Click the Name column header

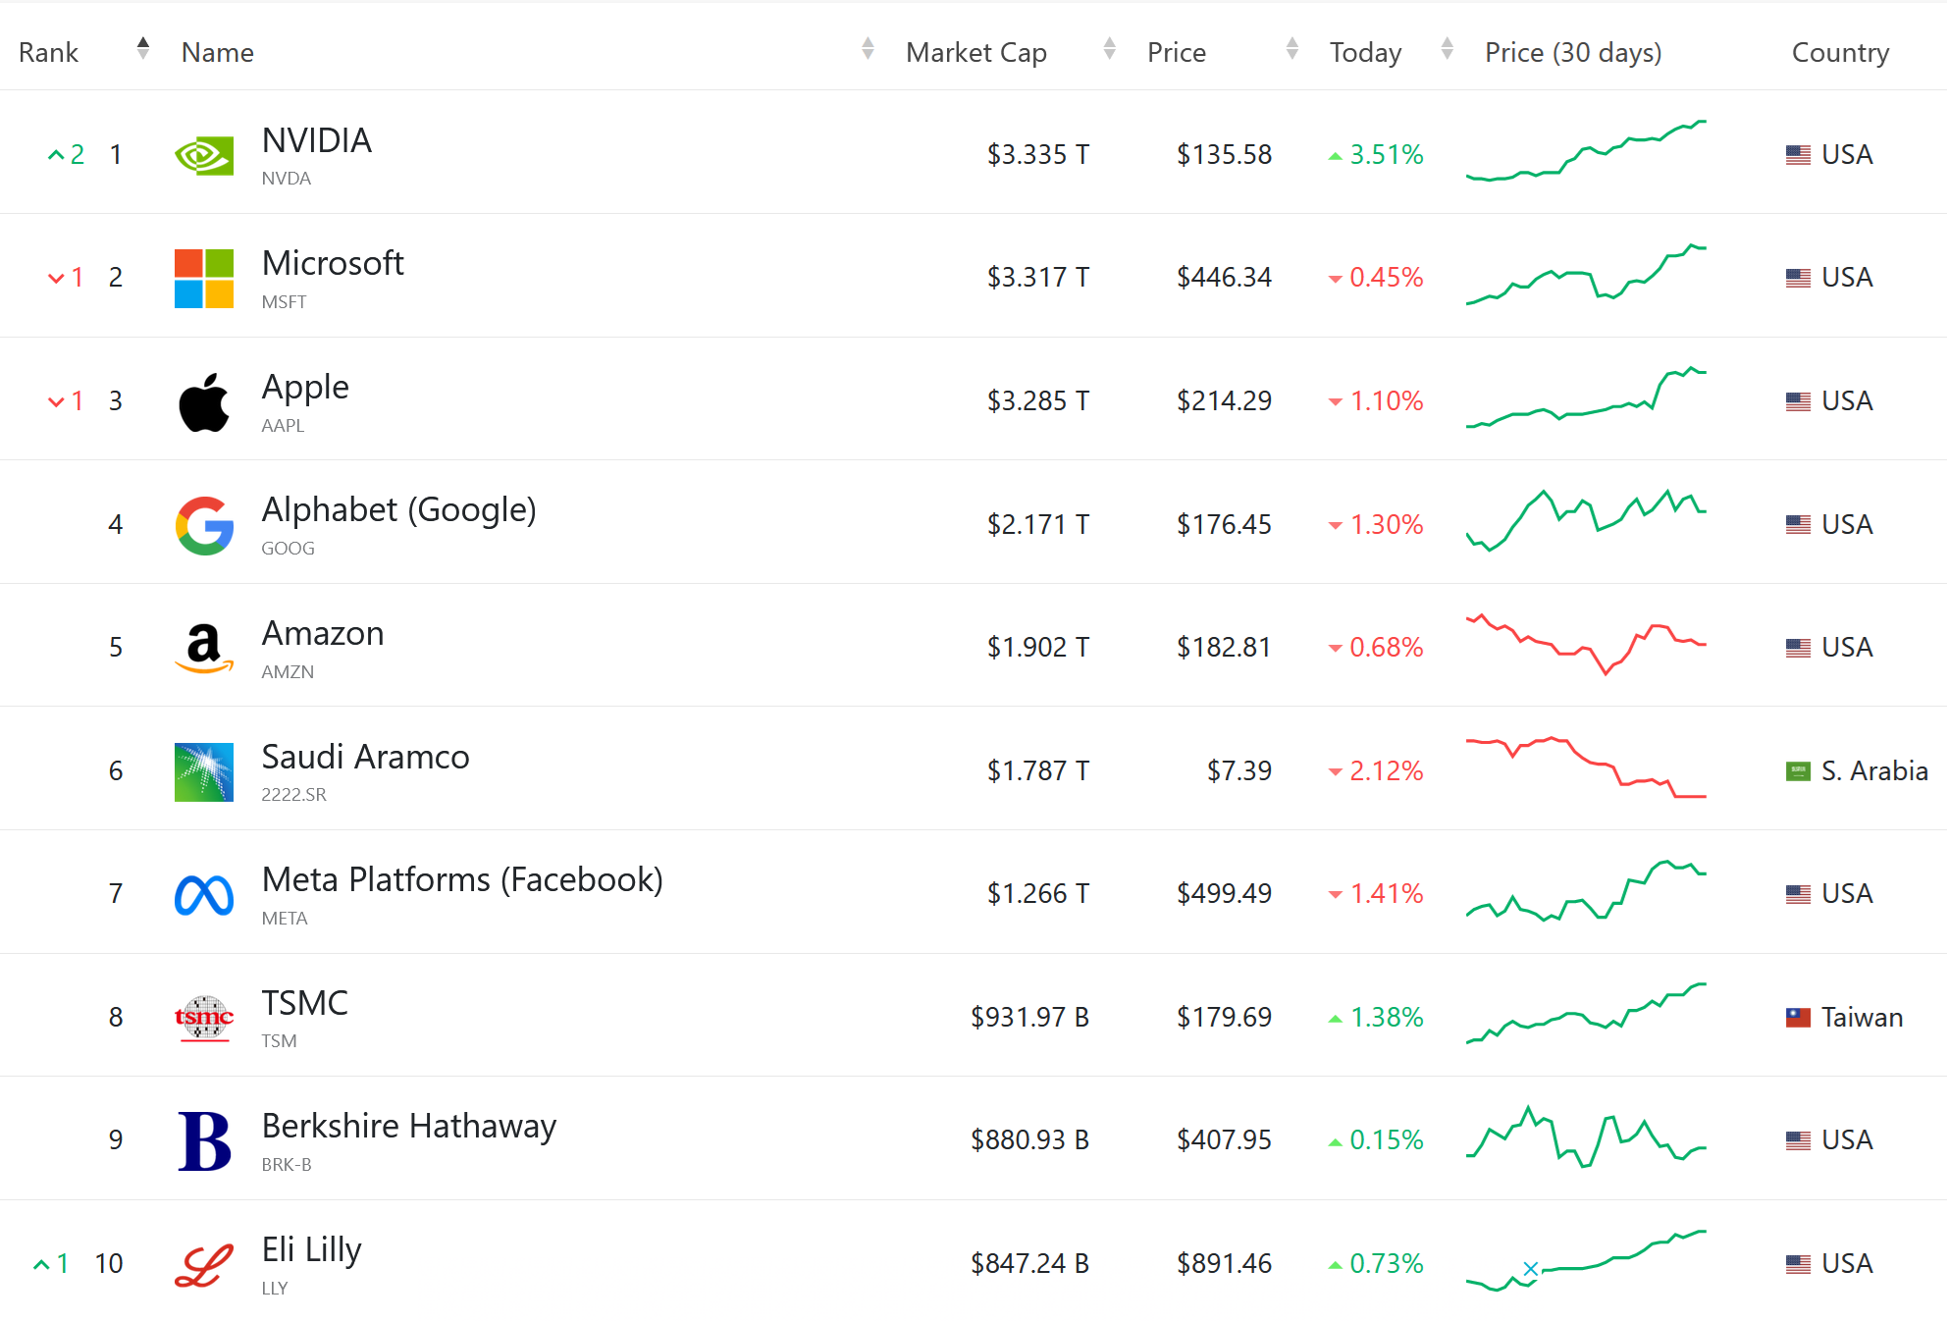coord(218,52)
